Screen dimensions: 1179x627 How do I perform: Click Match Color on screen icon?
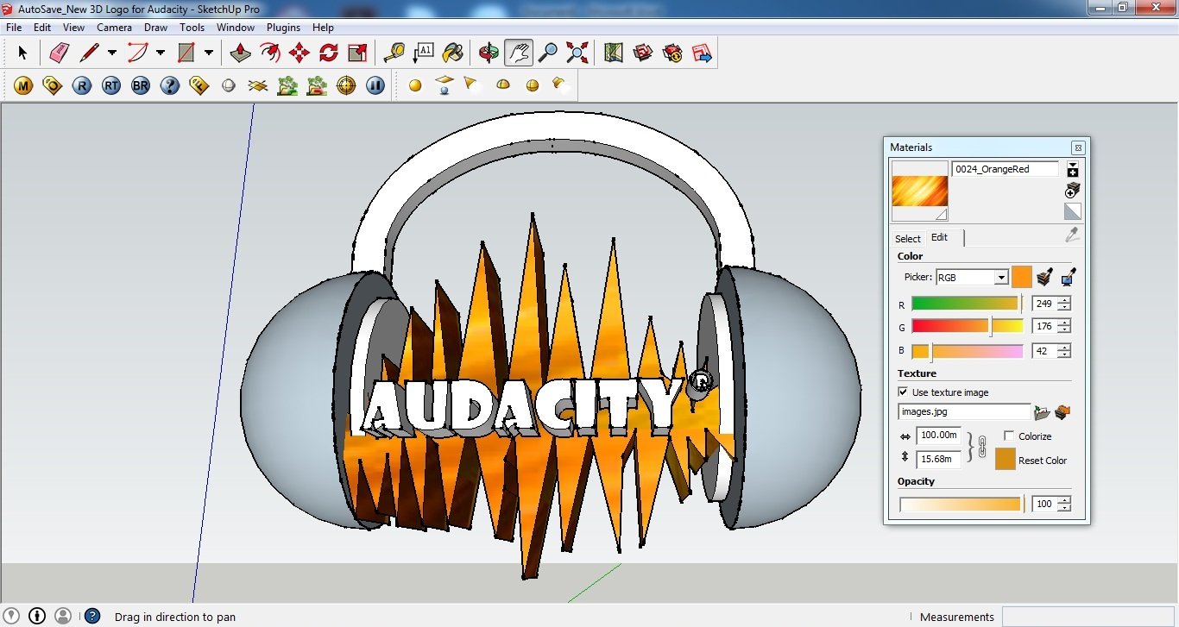1069,277
